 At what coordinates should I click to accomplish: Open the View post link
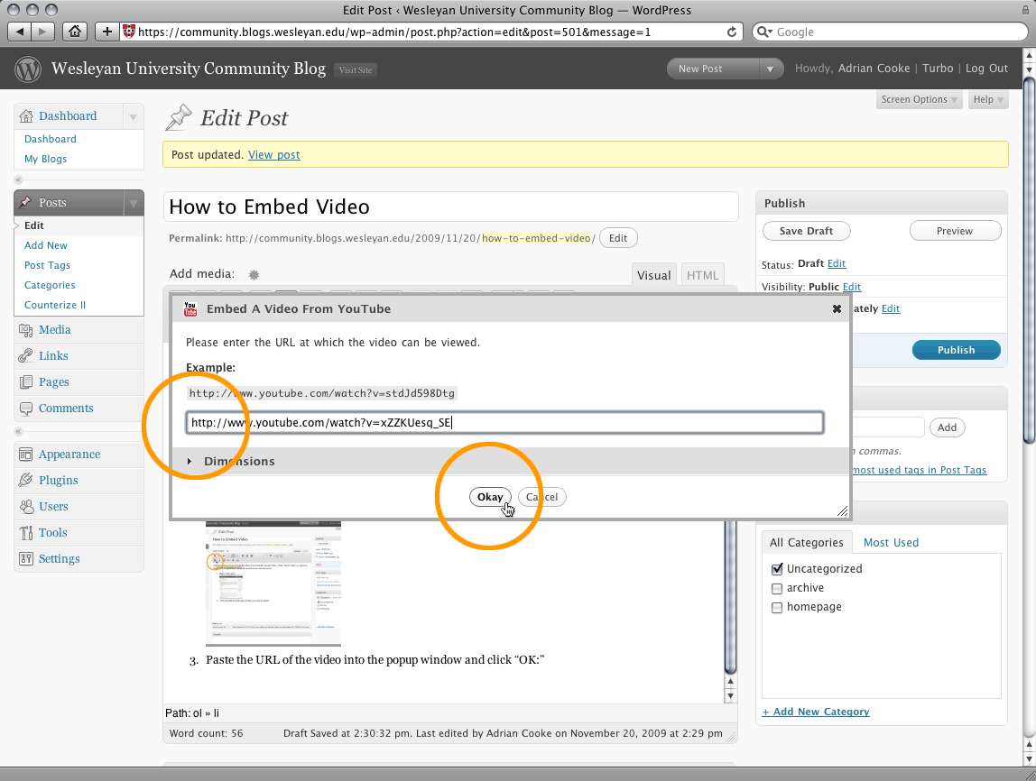[274, 155]
